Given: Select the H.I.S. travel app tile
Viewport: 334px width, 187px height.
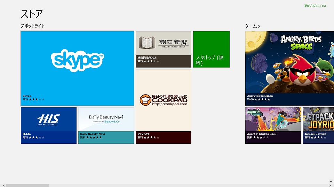Looking at the screenshot, I should pyautogui.click(x=48, y=120).
